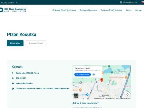Click the info icon beside the Ordinace note
This screenshot has width=144, height=108.
[x=13, y=88]
